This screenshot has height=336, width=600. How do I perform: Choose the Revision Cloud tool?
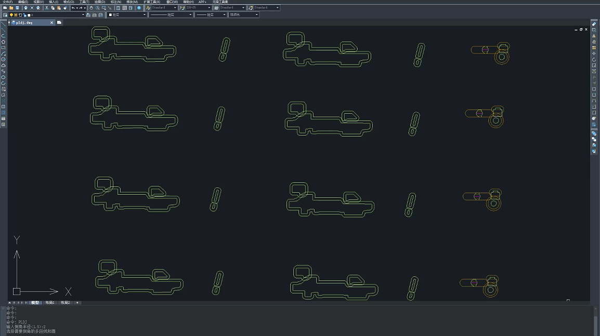(x=4, y=65)
